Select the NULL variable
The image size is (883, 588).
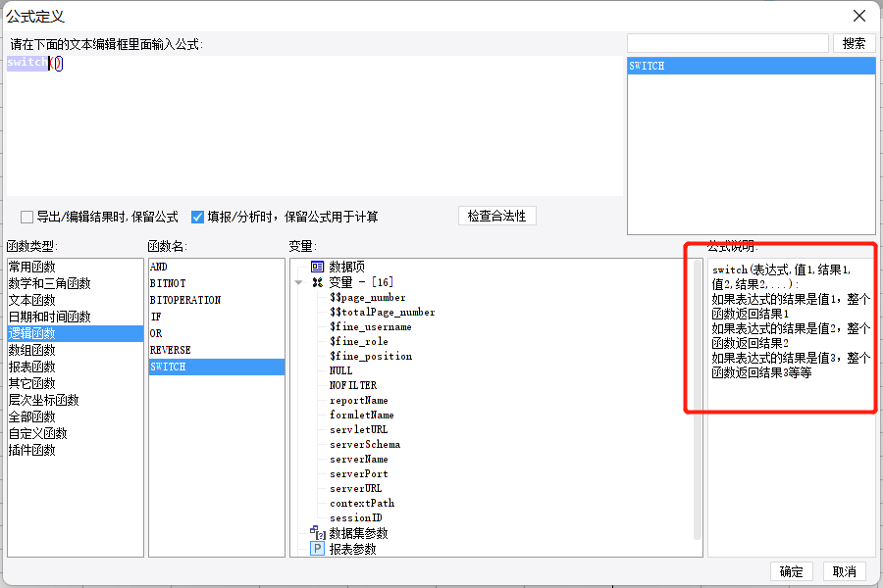(340, 370)
